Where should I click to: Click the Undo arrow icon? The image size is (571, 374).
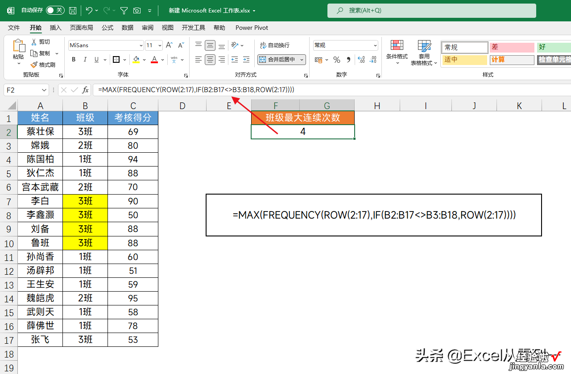(89, 10)
